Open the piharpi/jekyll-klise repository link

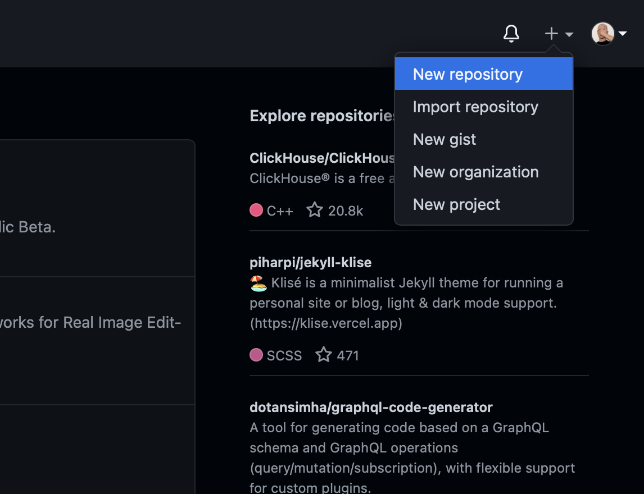pyautogui.click(x=311, y=263)
